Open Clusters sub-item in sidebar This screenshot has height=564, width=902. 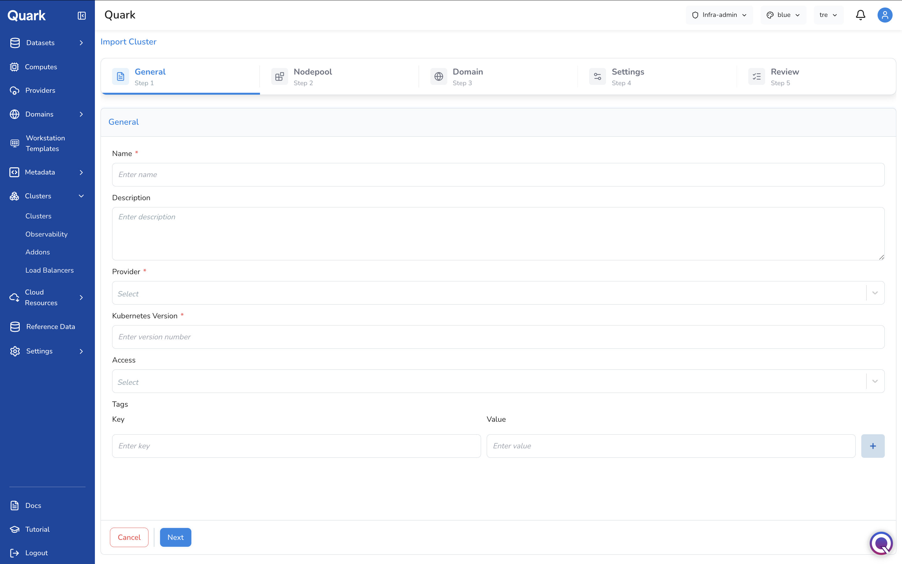(x=39, y=216)
